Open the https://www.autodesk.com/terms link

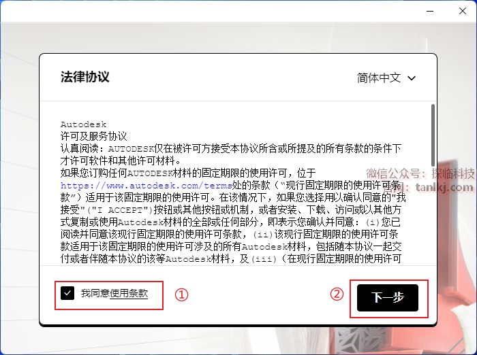[x=147, y=185]
